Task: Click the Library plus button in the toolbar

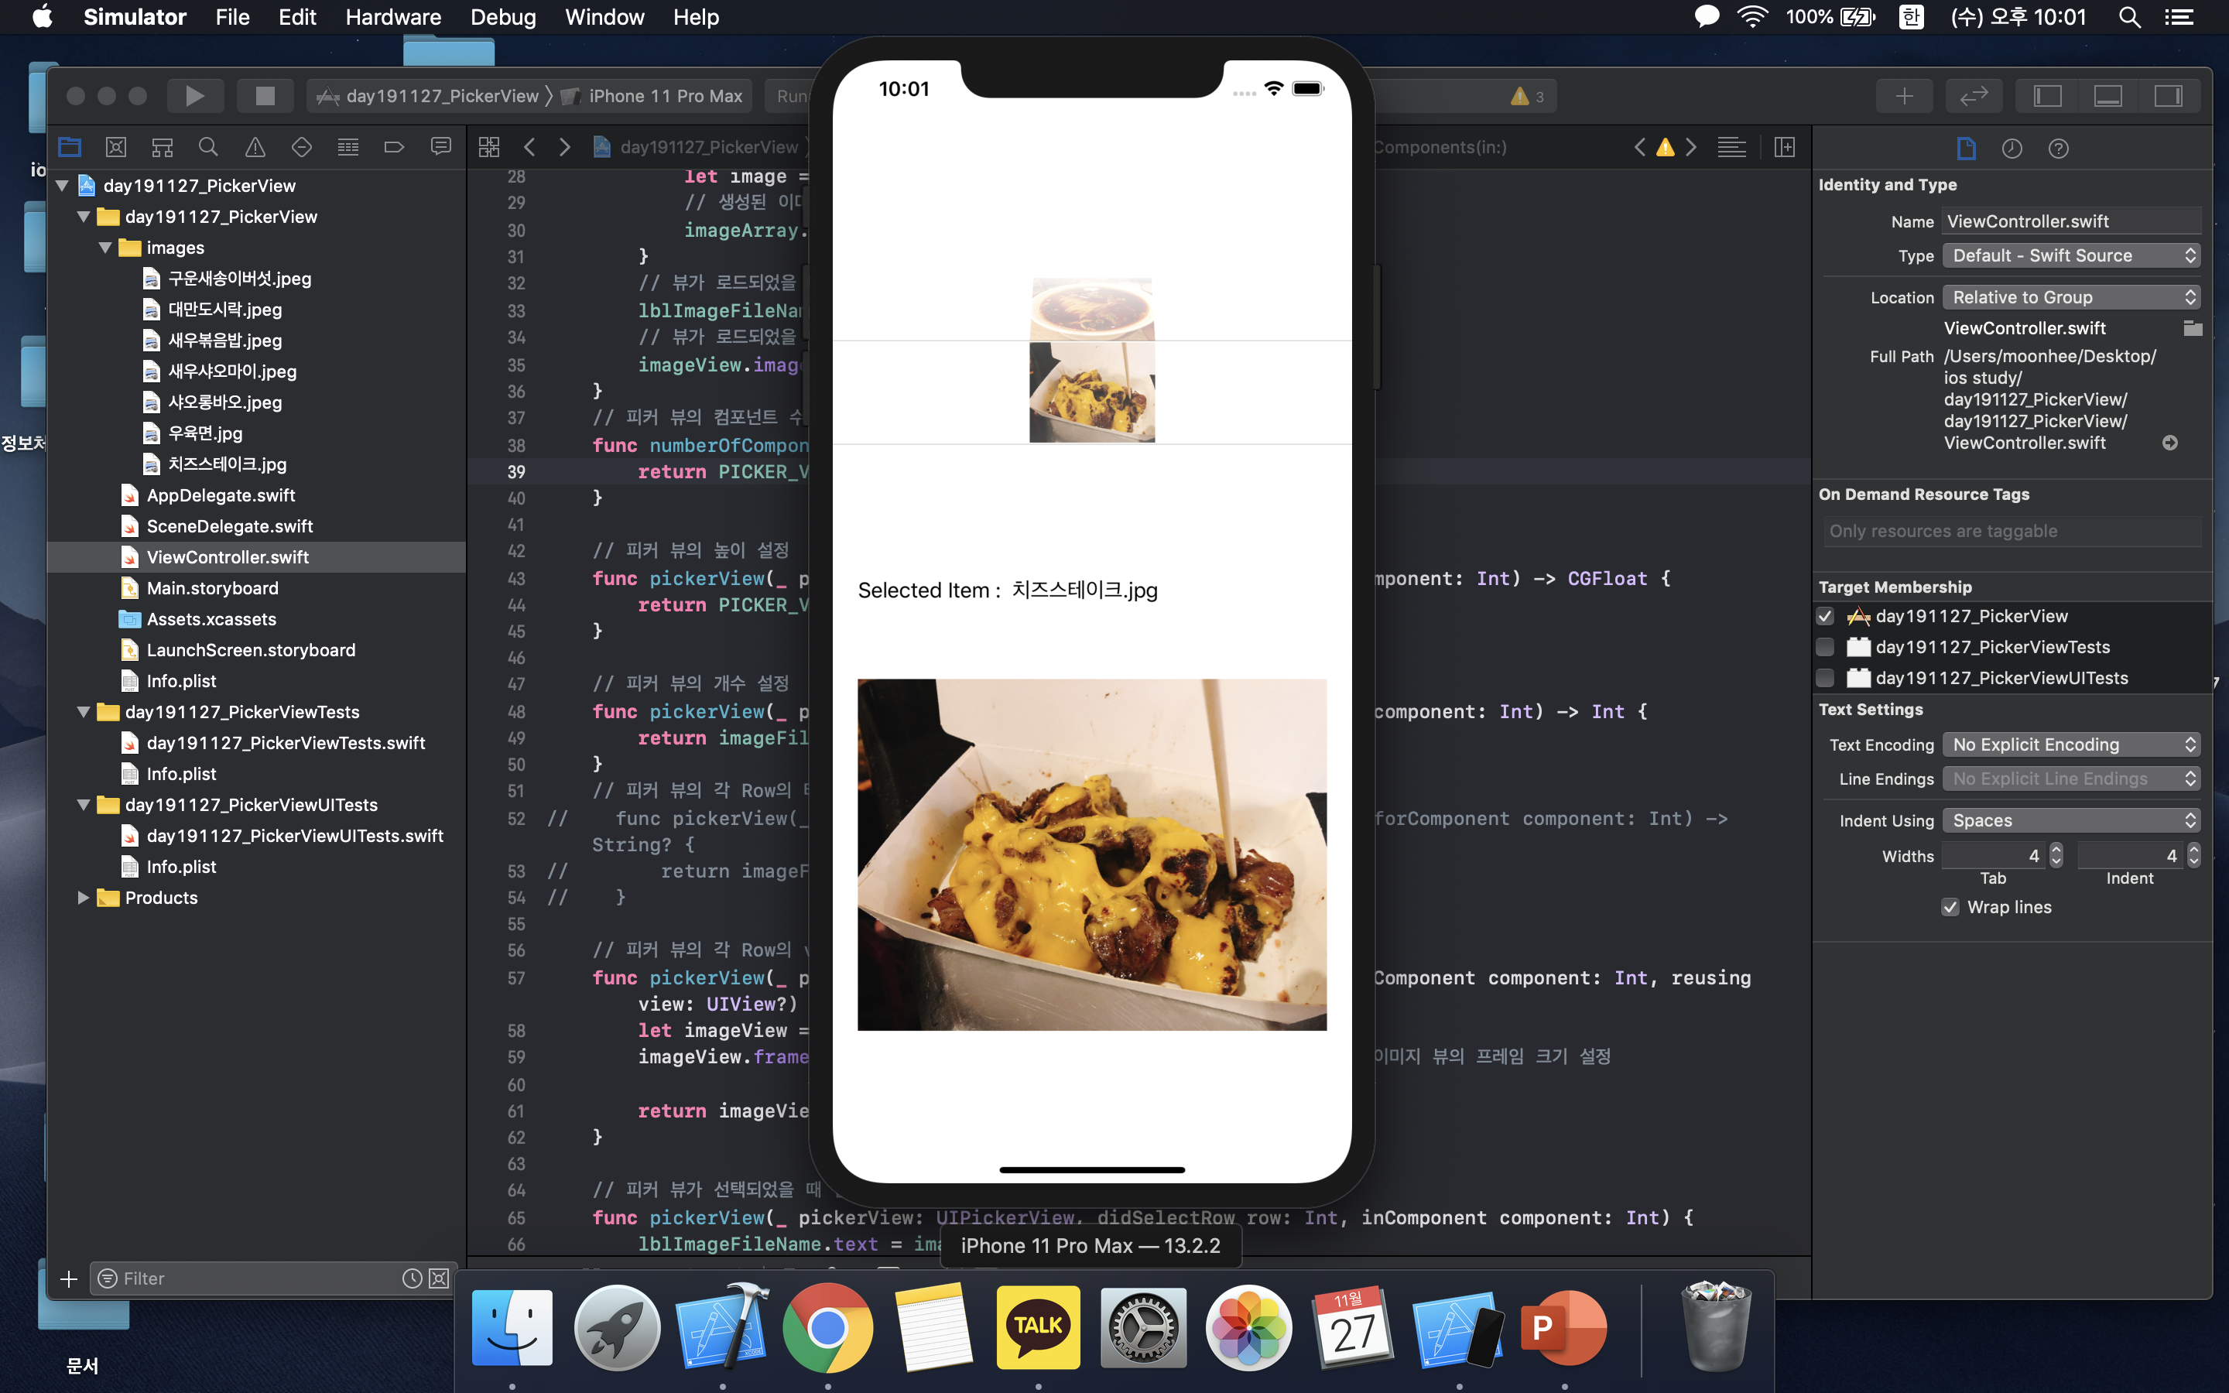Action: tap(1904, 96)
